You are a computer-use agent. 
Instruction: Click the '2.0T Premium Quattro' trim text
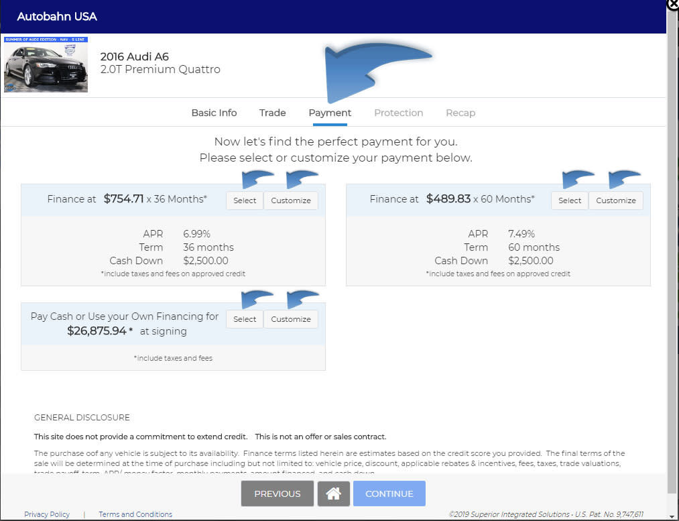pos(160,69)
